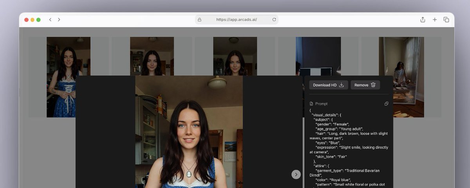The height and width of the screenshot is (188, 470).
Task: Click the document icon next to Prompt
Action: (x=311, y=104)
